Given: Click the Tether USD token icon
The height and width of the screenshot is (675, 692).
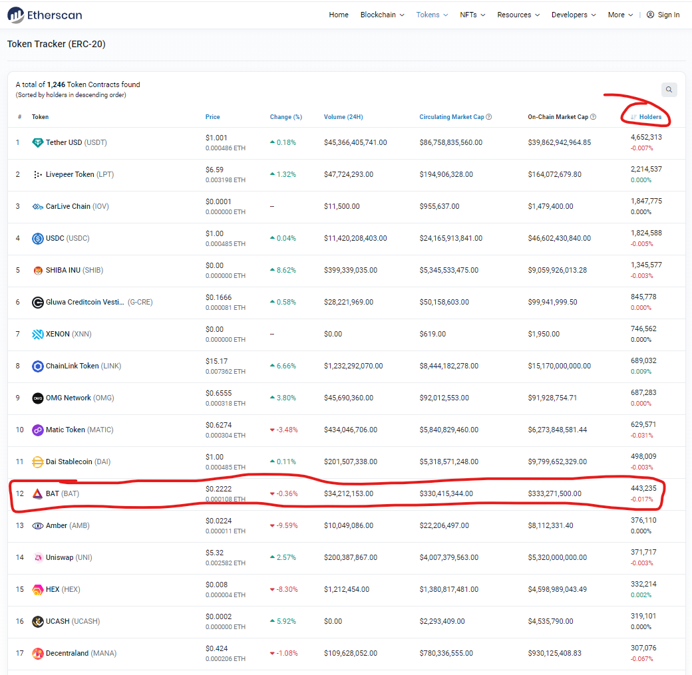Looking at the screenshot, I should coord(38,142).
